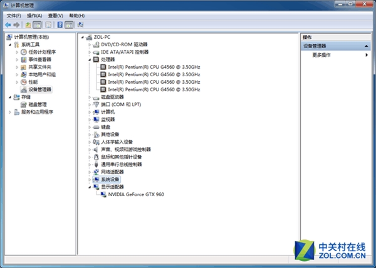Open the 文件(F) menu
Image resolution: width=376 pixels, height=268 pixels.
point(14,16)
